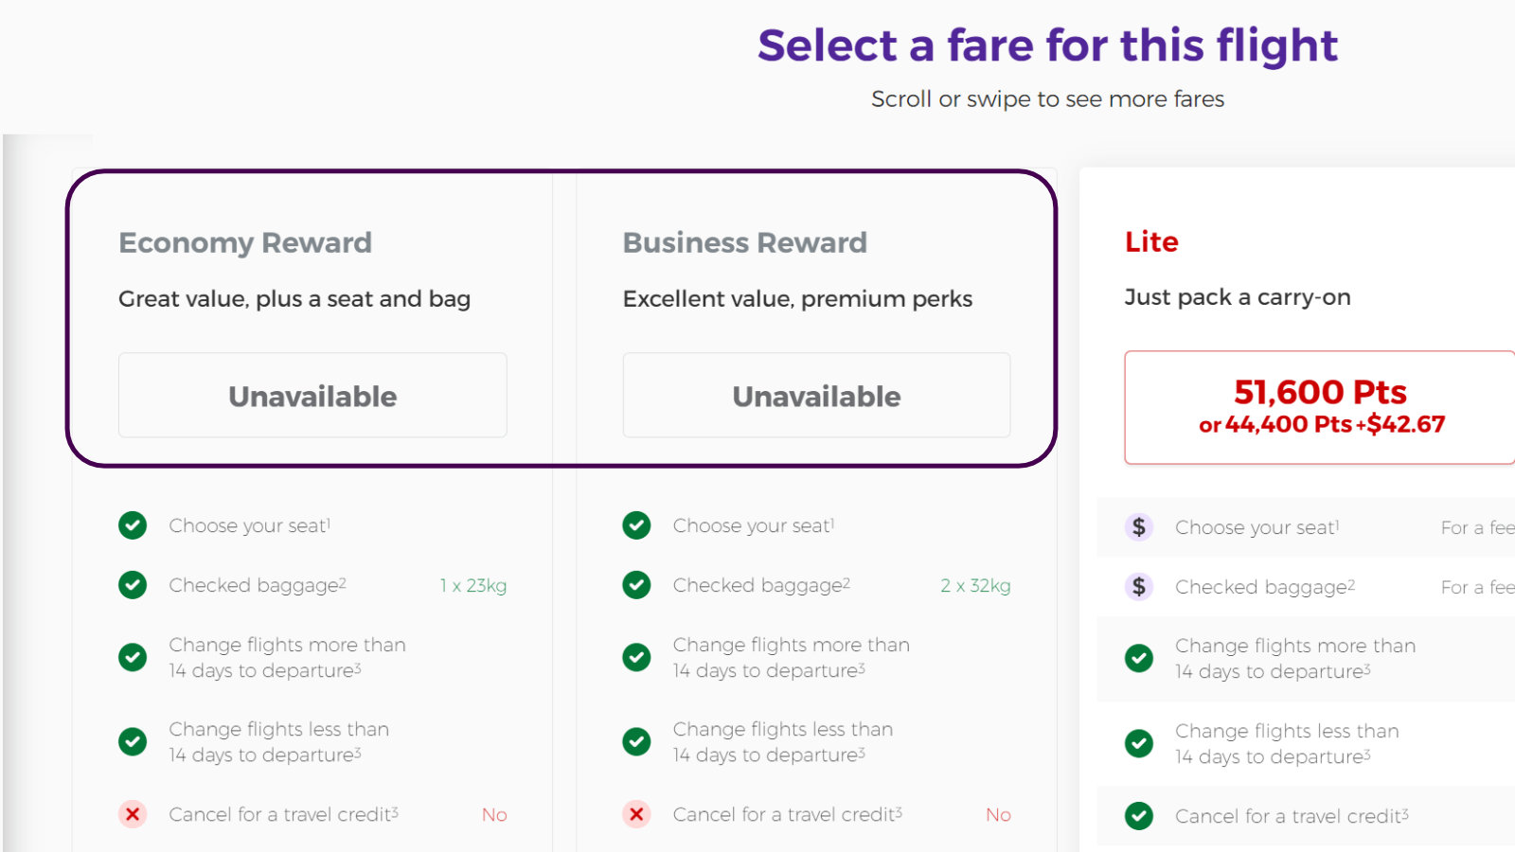Click Lite Choose your seat For a fee label
This screenshot has width=1515, height=852.
click(1478, 528)
